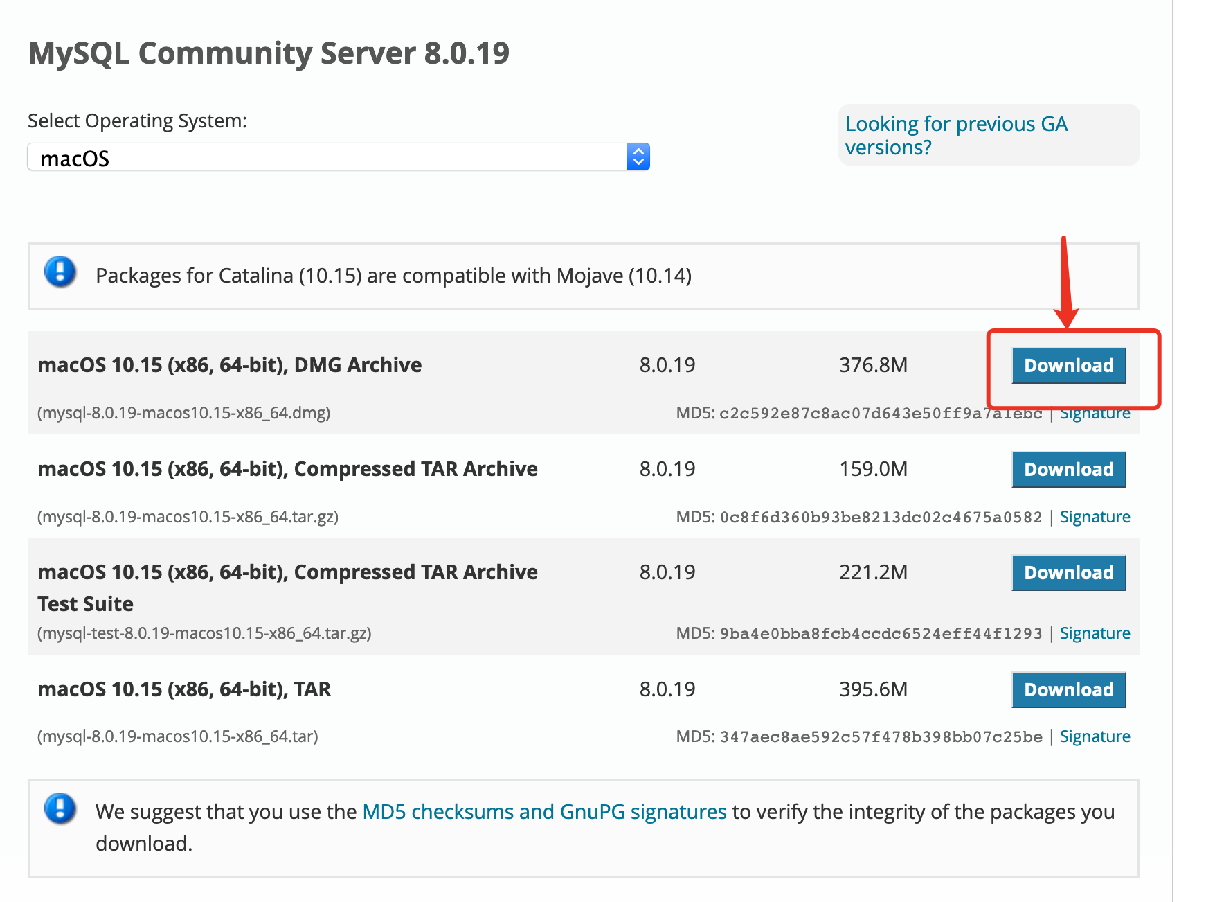Open Signature link for the .tar package

(x=1095, y=736)
